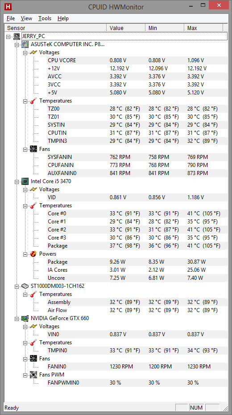Collapse the ST1000DM003-1CH162 drive node
Screen dimensions: 232x415
pos(17,287)
